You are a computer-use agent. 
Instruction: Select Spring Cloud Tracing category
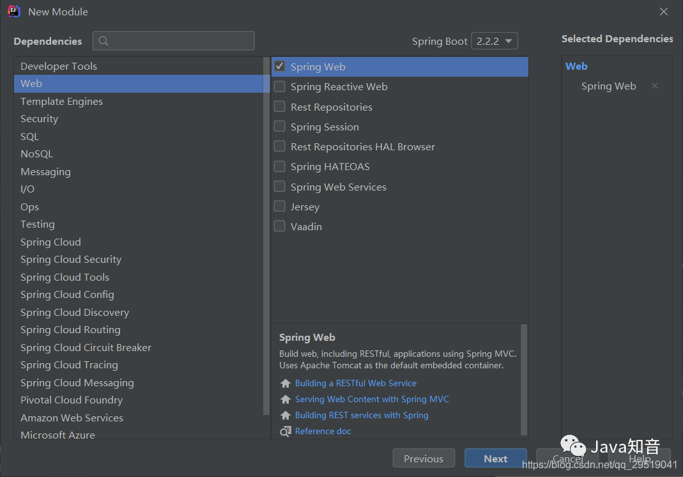(139, 365)
